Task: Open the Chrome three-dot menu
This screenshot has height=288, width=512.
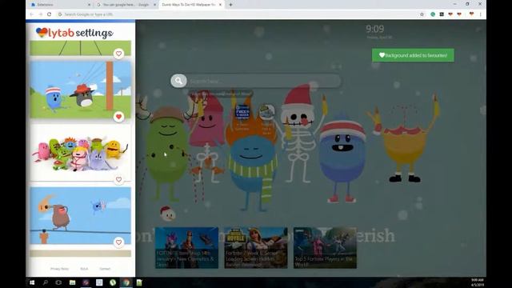Action: pyautogui.click(x=480, y=14)
